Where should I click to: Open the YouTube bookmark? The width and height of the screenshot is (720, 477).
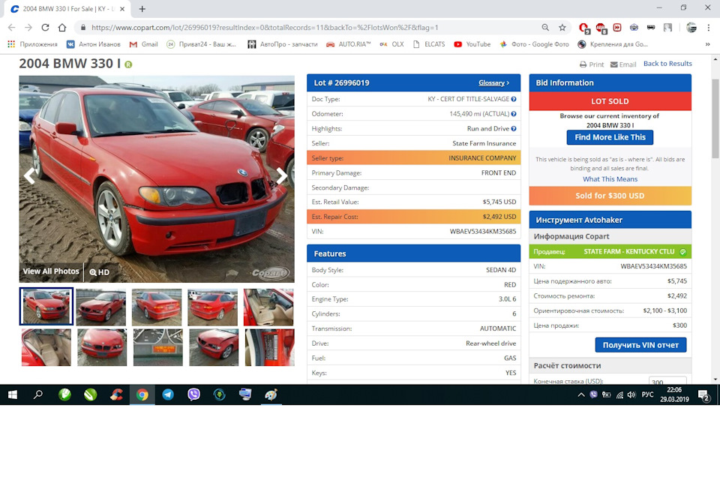click(472, 44)
